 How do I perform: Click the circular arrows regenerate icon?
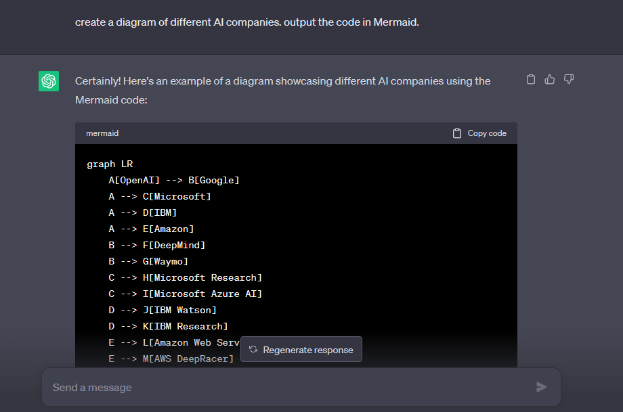pos(253,350)
